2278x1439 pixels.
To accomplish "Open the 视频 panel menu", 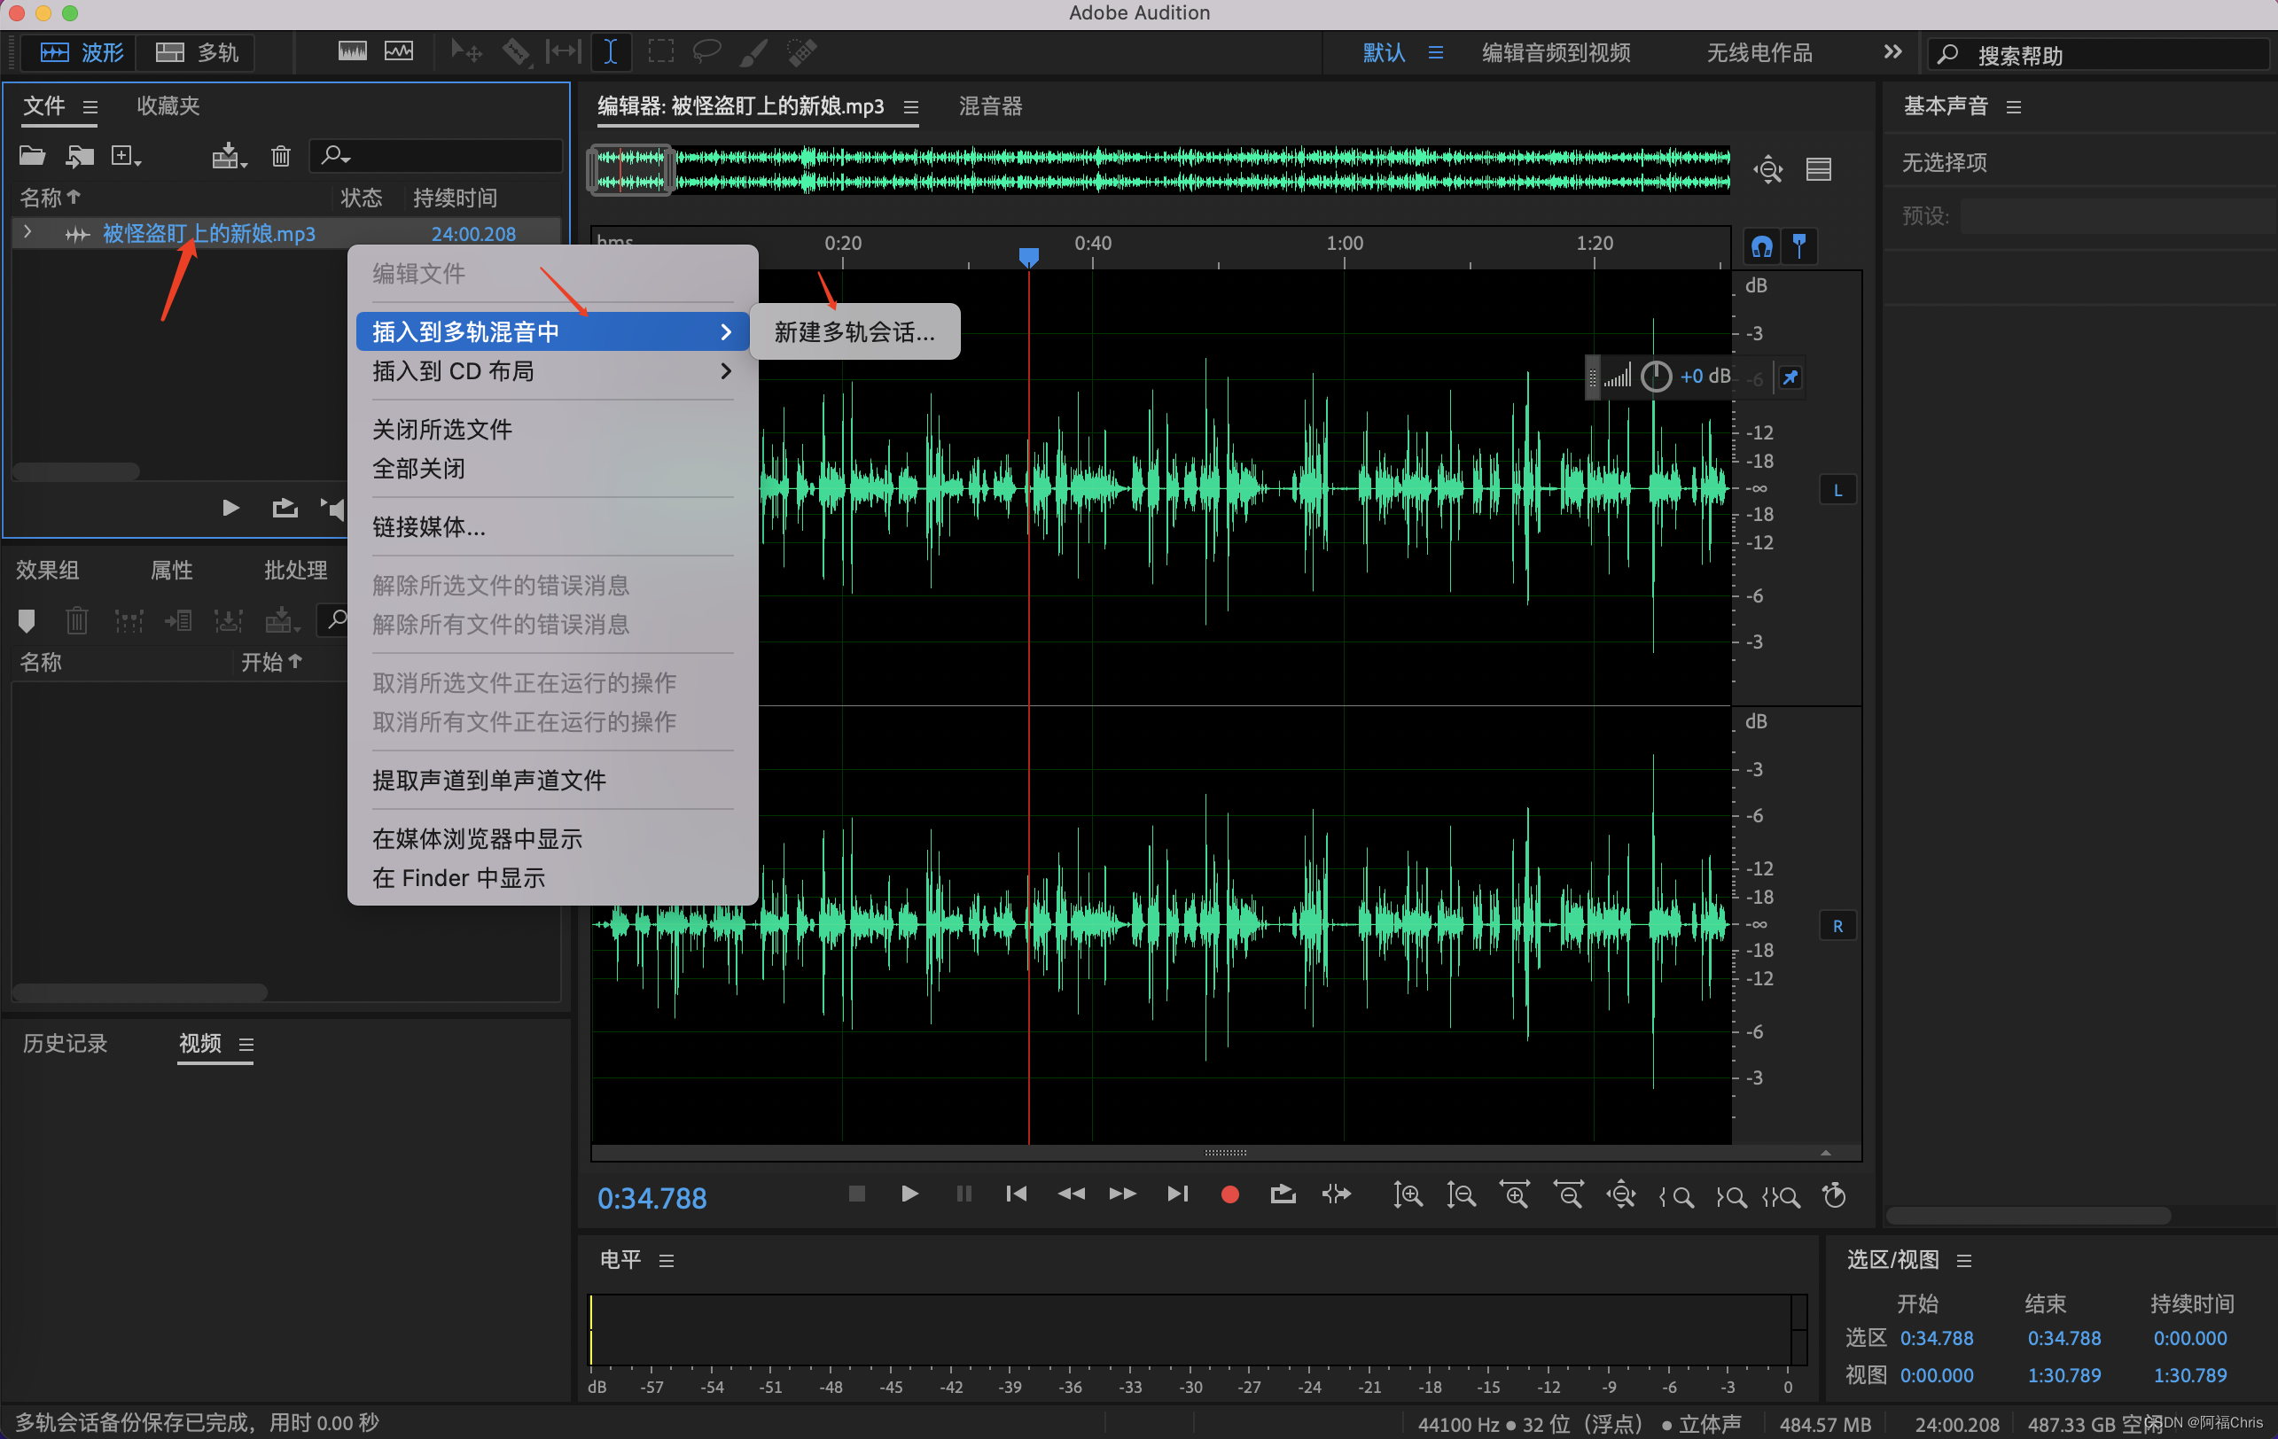I will pos(246,1044).
